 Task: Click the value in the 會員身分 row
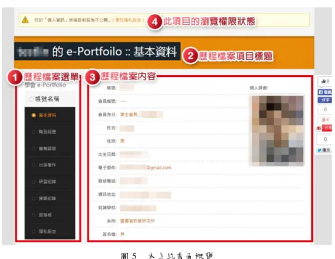tap(142, 115)
